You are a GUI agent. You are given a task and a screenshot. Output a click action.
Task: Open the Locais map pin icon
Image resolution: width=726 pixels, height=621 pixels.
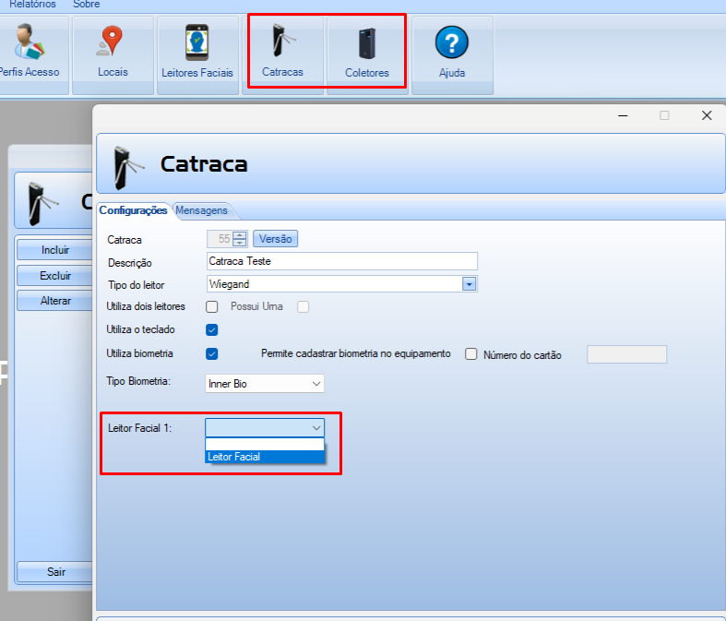[111, 42]
